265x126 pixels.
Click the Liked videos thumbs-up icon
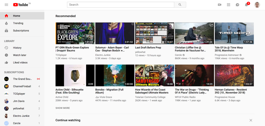coord(7,62)
